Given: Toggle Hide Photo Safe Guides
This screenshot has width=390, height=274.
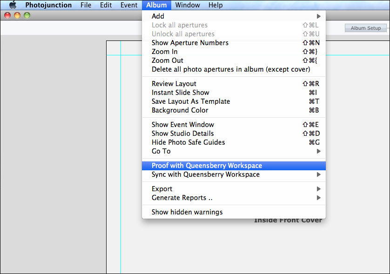Looking at the screenshot, I should coord(234,142).
